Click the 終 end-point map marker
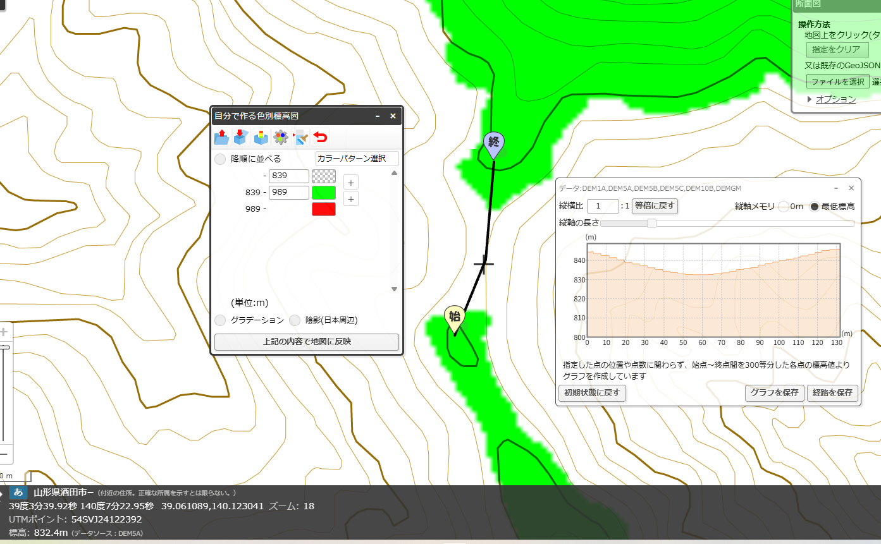The width and height of the screenshot is (881, 544). [494, 145]
